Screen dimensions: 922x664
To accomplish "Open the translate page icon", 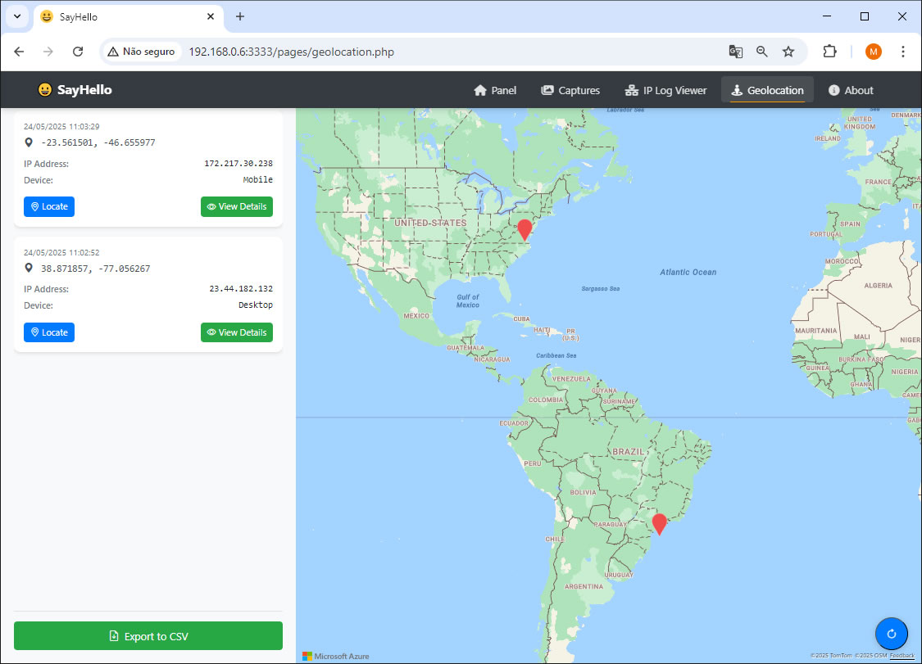I will click(x=736, y=52).
